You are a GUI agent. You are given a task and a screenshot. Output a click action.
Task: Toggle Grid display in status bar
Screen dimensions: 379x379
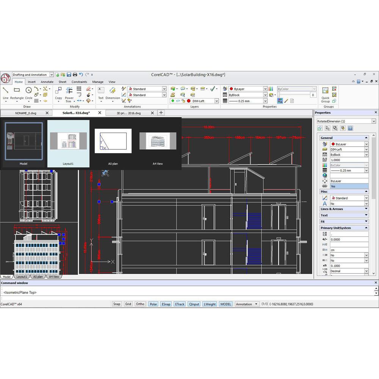pos(128,304)
